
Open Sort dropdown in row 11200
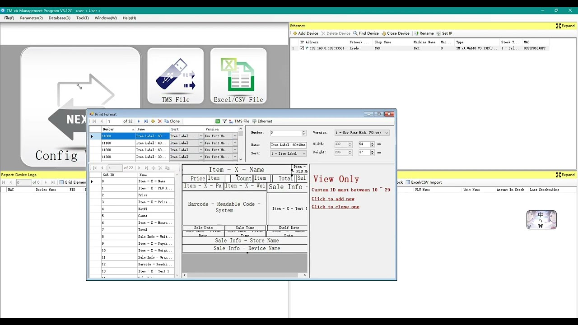(201, 150)
